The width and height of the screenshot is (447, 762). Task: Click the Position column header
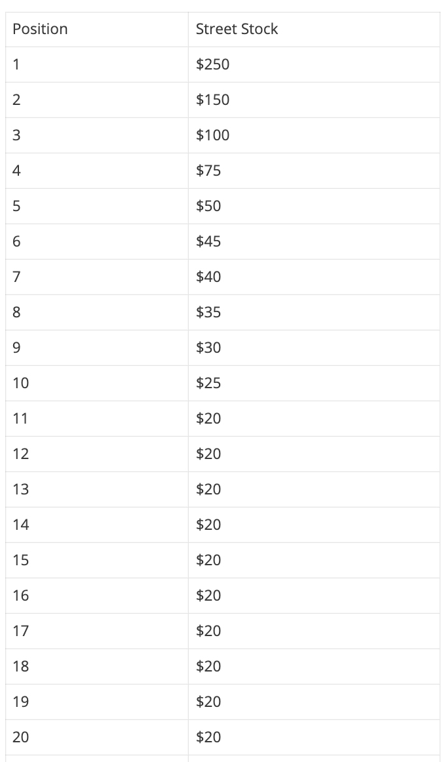point(97,29)
